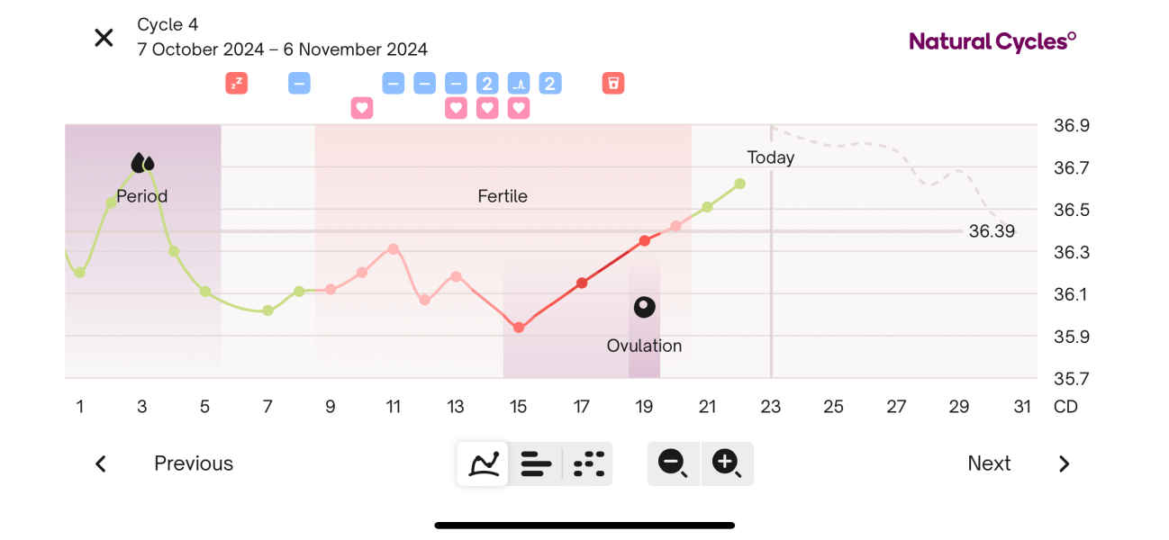Expand the Next cycle with the chevron

point(1064,463)
